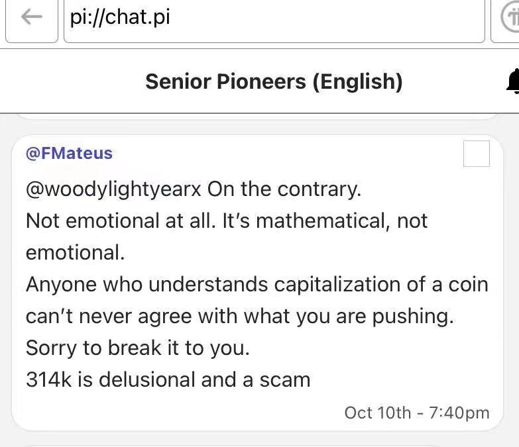519x447 pixels.
Task: Click the Oct 10th - 7:40pm timestamp
Action: (x=416, y=413)
